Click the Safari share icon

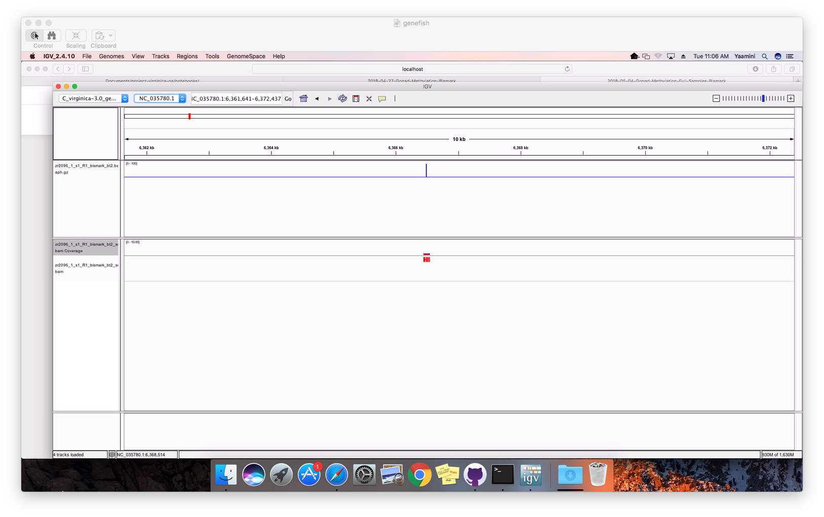(773, 69)
